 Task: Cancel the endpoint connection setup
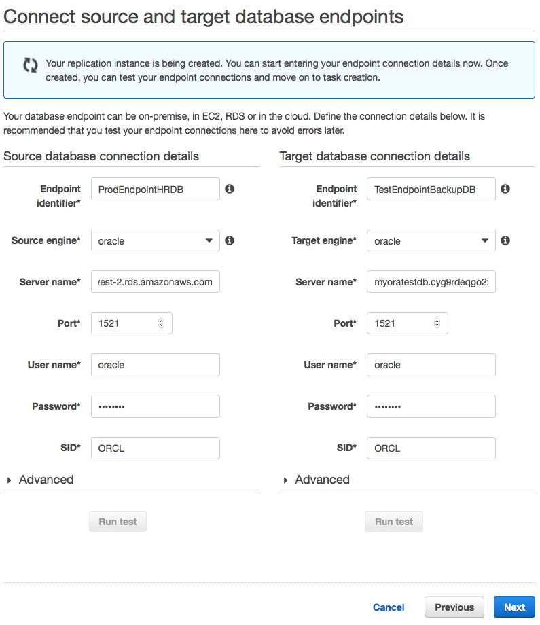pyautogui.click(x=389, y=607)
